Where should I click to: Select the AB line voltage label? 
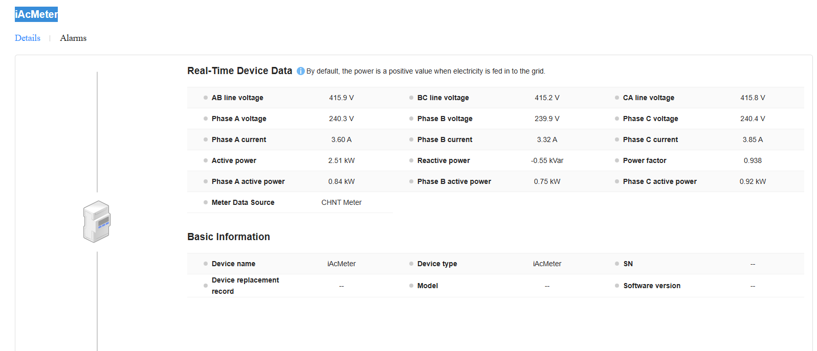[x=237, y=98]
